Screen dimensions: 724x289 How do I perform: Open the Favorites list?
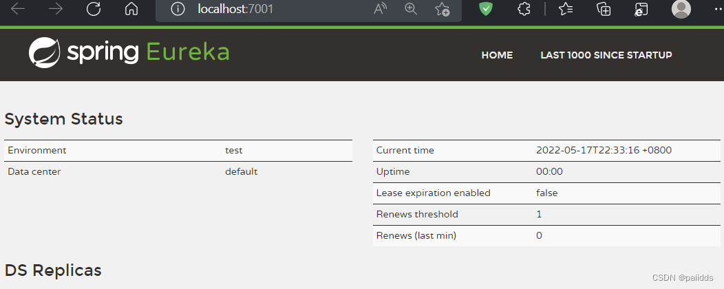[566, 9]
